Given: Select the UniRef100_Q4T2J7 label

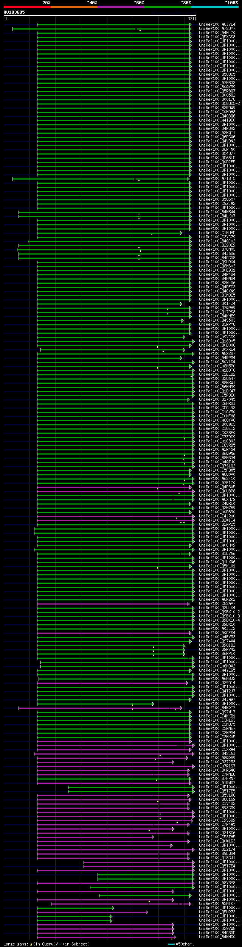Looking at the screenshot, I should (217, 691).
